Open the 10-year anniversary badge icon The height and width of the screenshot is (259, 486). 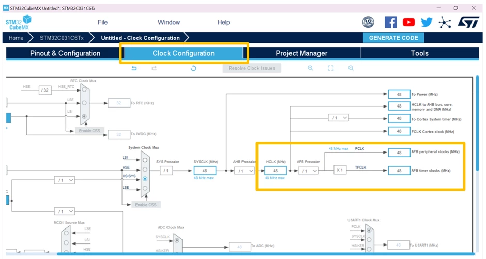coord(368,22)
